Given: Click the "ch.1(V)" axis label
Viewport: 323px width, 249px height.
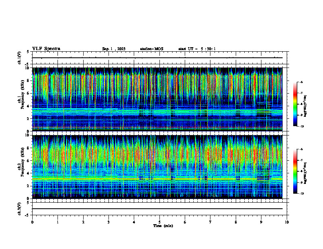Looking at the screenshot, I should (x=19, y=58).
